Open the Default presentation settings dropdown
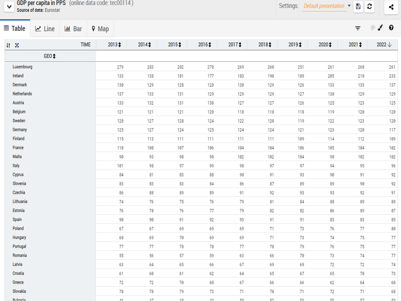401x301 pixels. [x=327, y=6]
